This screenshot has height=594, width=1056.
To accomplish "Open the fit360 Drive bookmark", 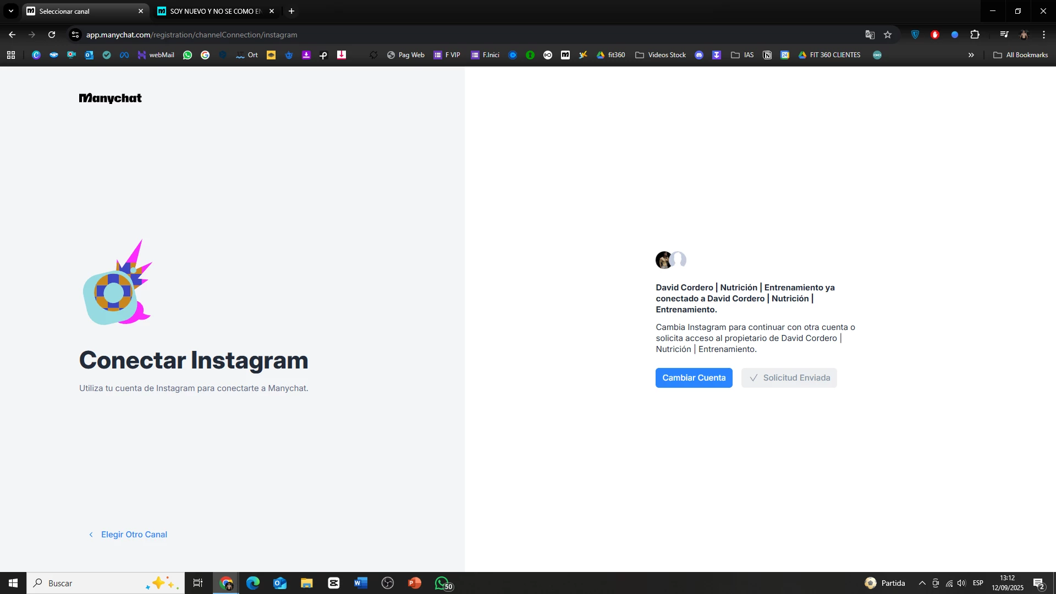I will (611, 55).
